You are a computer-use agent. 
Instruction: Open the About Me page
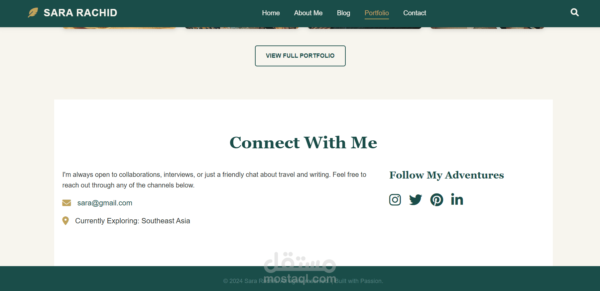tap(308, 13)
